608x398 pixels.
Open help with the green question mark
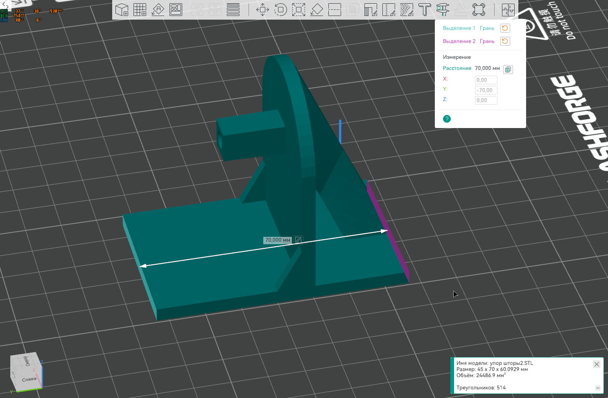[447, 119]
